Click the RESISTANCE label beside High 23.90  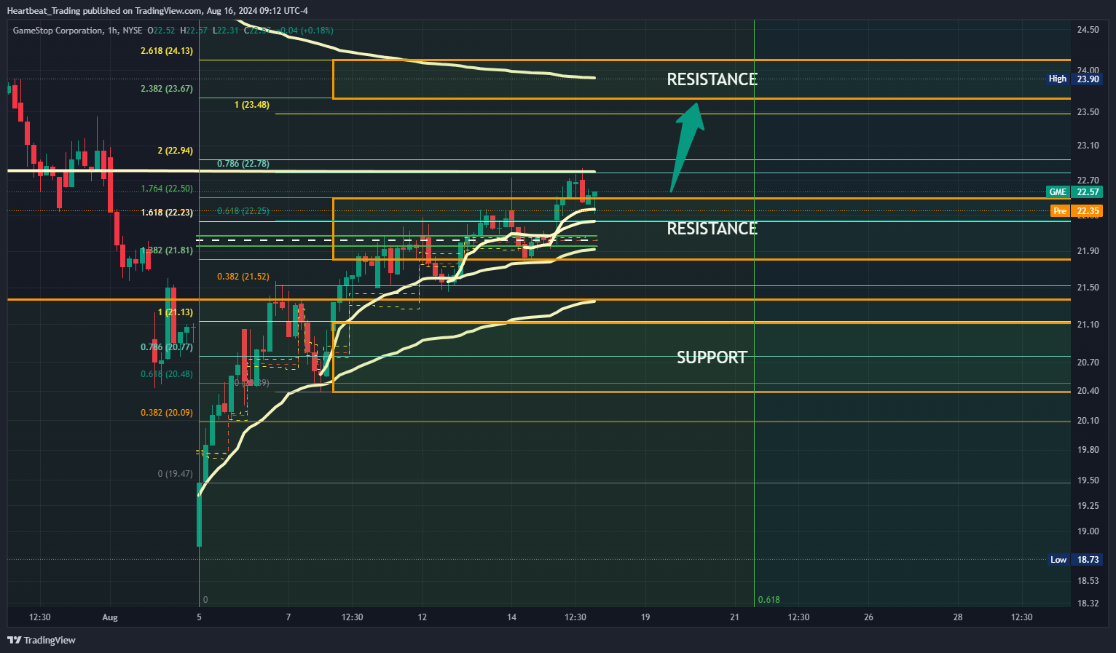(712, 79)
